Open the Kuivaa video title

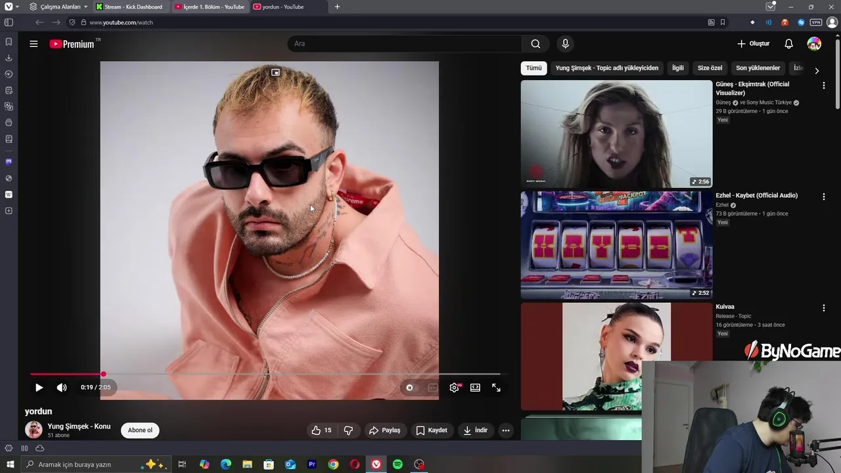(x=725, y=307)
